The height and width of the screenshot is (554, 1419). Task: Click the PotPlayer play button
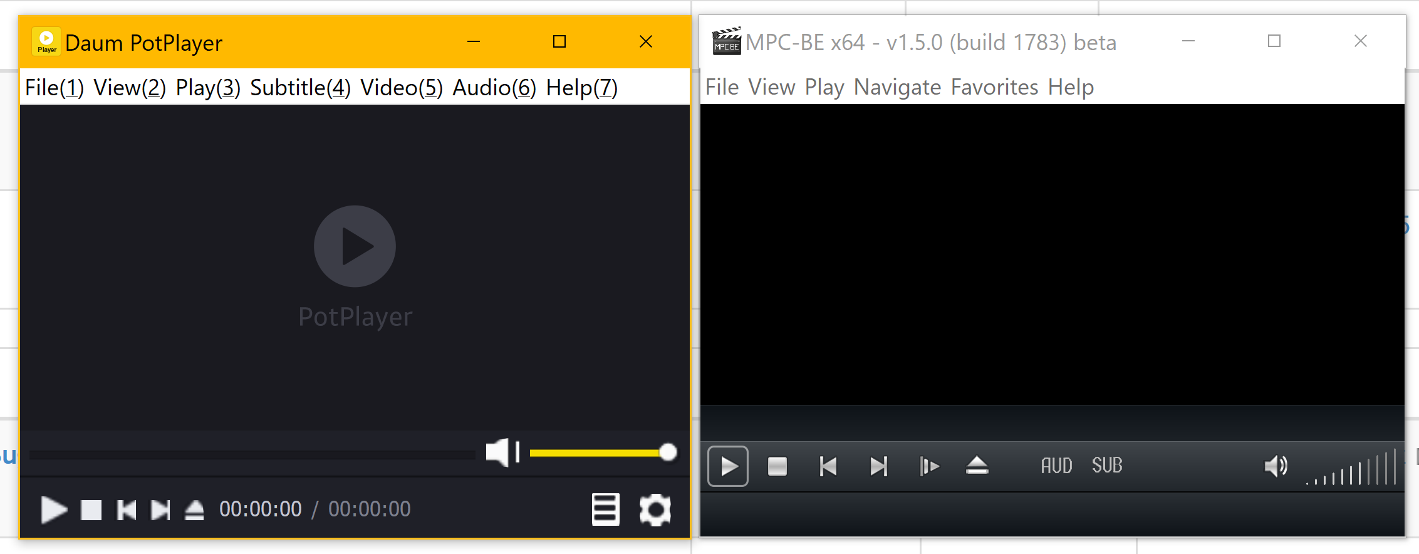[x=54, y=510]
